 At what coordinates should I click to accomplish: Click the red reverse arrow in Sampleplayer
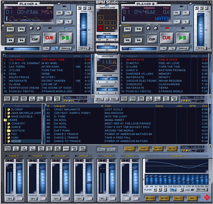click(101, 28)
